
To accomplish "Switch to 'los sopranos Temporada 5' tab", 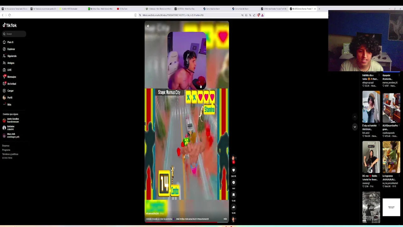I will pos(14,9).
